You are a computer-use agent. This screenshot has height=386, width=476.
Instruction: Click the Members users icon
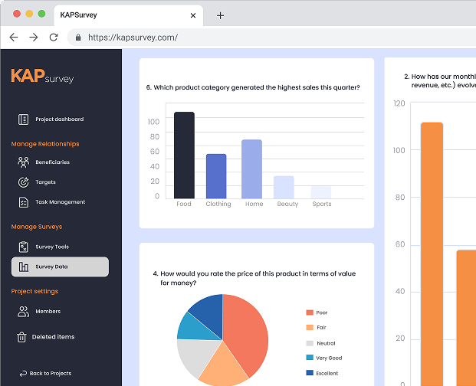click(23, 312)
